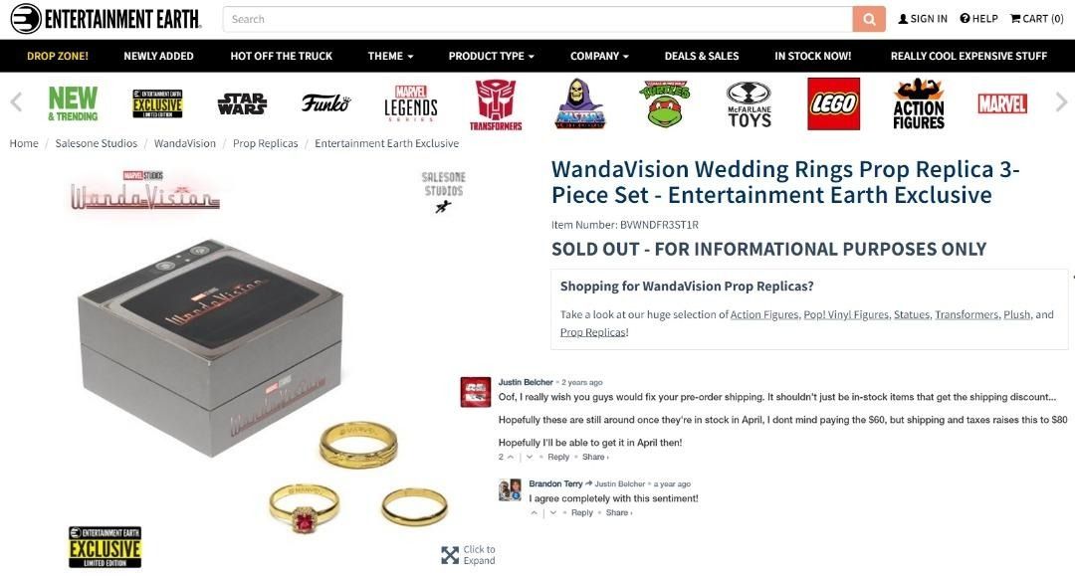1075x576 pixels.
Task: Click the search magnifying glass icon
Action: point(867,19)
